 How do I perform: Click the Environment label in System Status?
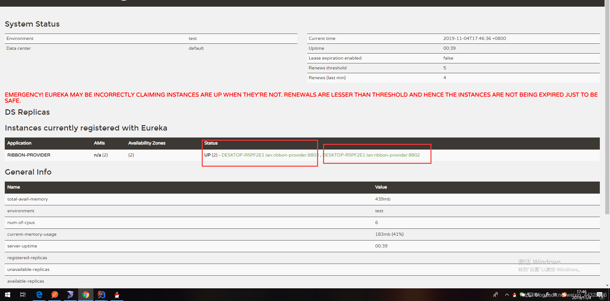20,38
